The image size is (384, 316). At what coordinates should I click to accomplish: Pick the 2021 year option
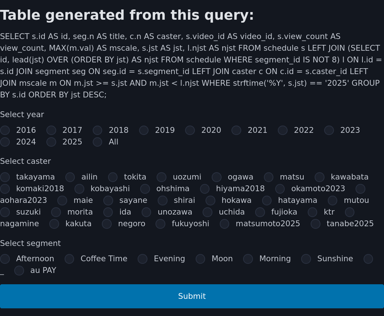pos(236,130)
